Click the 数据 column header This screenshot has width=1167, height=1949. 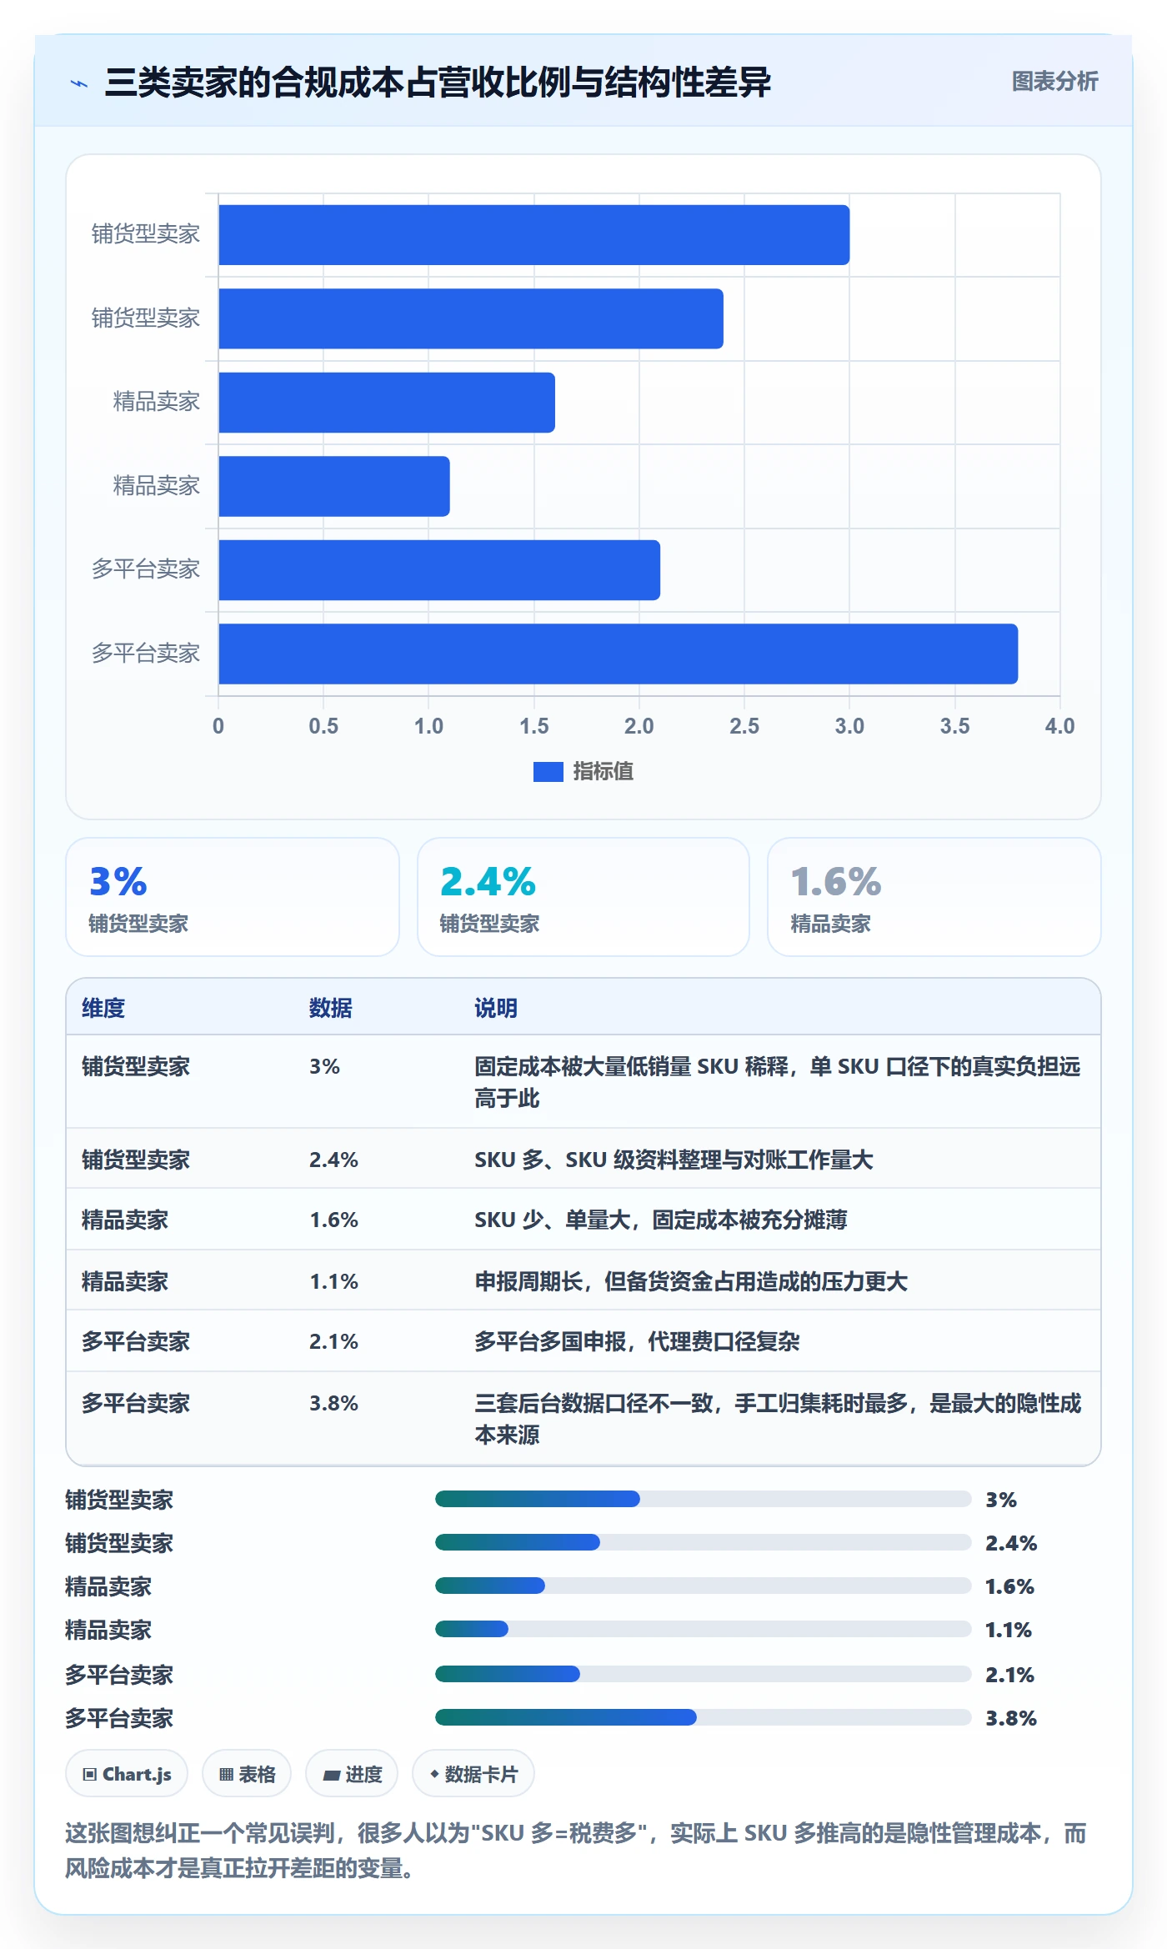coord(331,1008)
